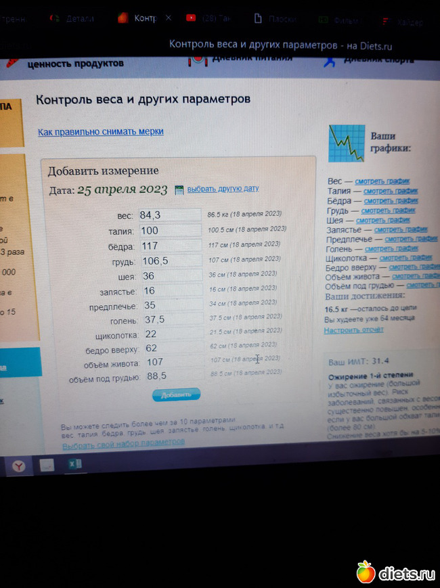Open 'Как правильно снимать мерки' link
The image size is (440, 588).
pos(100,132)
